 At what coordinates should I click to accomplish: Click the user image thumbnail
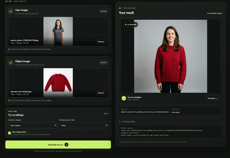click(58, 31)
